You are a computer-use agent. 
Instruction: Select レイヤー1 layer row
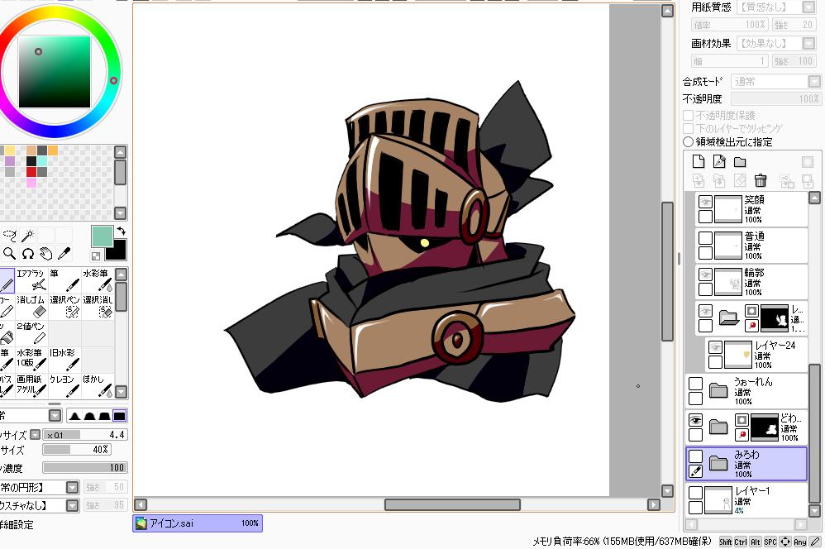click(746, 500)
